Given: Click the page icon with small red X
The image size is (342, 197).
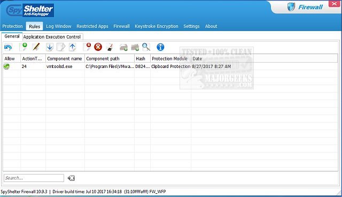Looking at the screenshot, I should pos(87,47).
